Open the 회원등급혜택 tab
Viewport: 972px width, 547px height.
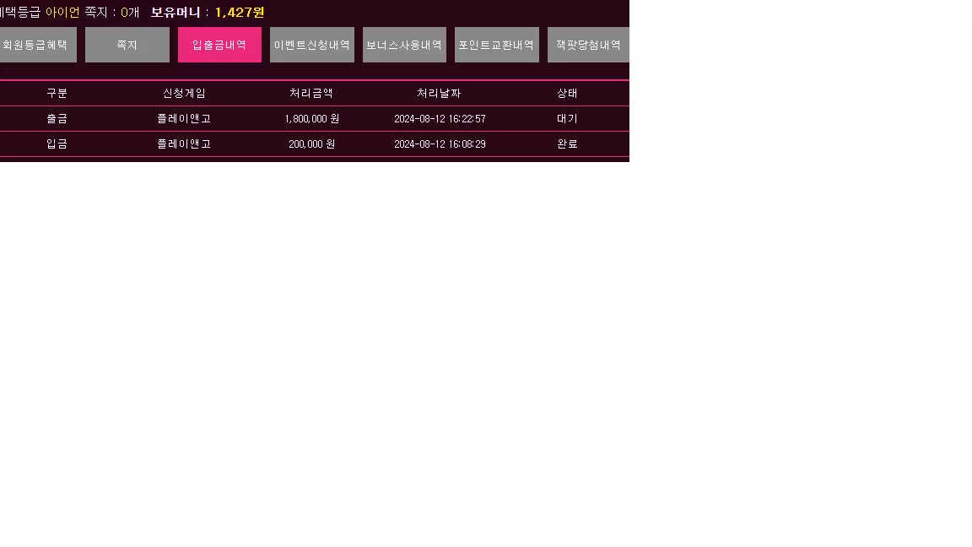pyautogui.click(x=38, y=45)
